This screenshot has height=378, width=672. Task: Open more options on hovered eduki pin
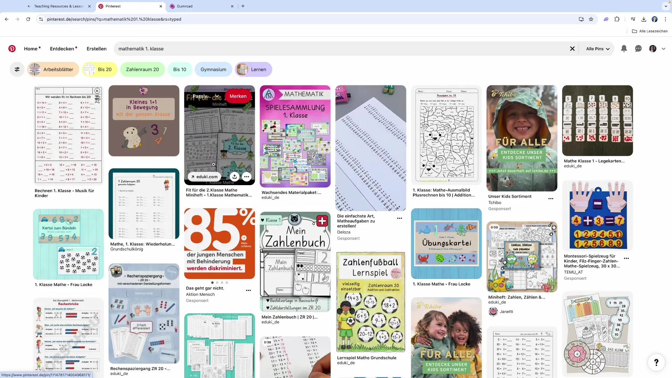(x=247, y=177)
